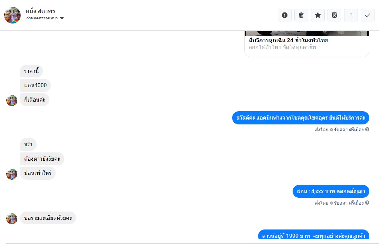Mark the conversation as spam
Viewport: 379px width, 244px height.
284,15
